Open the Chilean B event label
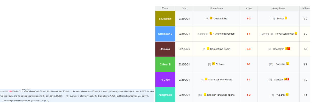This screenshot has height=103, width=313. point(165,65)
